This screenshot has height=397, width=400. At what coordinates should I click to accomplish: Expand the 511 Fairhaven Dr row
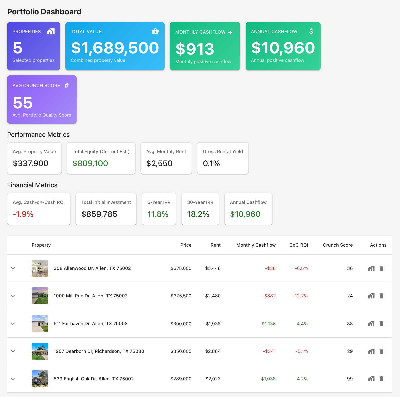point(13,324)
